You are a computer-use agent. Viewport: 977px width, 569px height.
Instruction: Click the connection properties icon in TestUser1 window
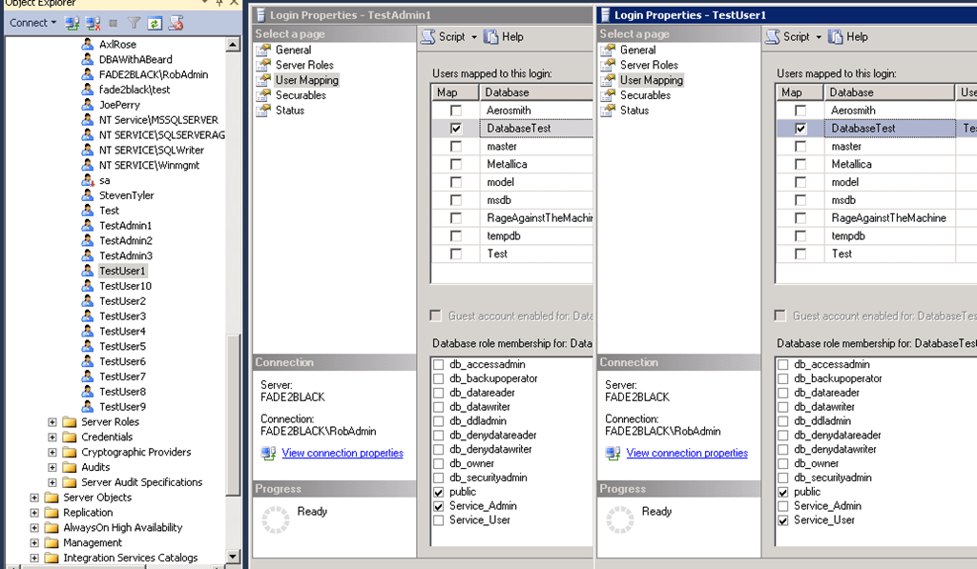[613, 454]
